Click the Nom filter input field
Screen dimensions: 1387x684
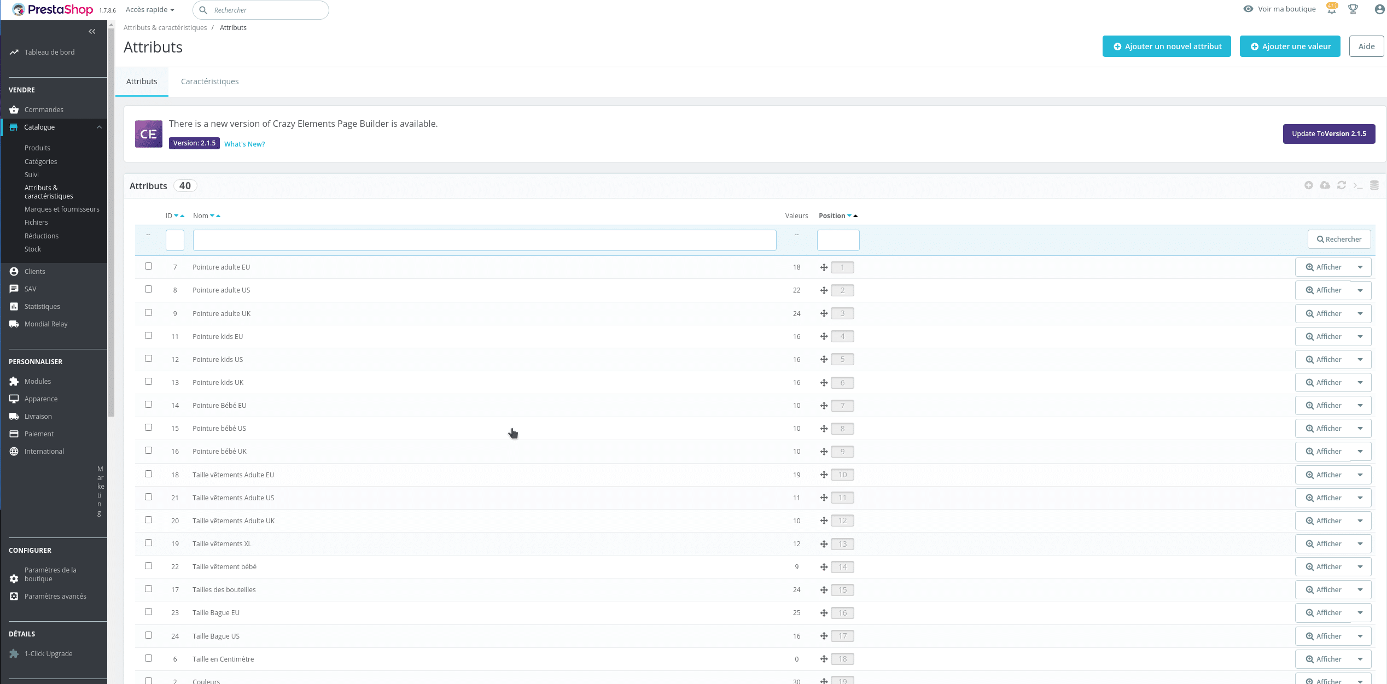click(x=484, y=241)
